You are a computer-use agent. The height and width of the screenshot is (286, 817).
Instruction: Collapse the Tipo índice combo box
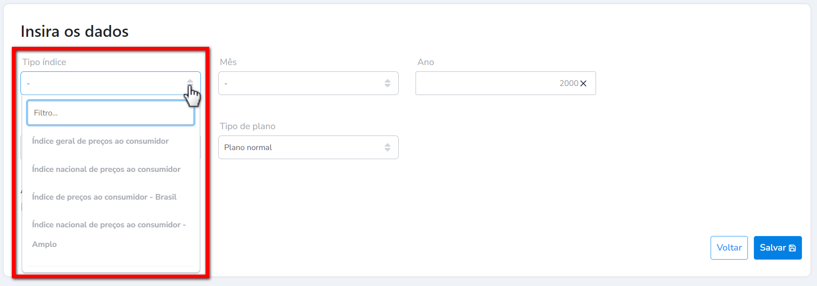tap(105, 83)
